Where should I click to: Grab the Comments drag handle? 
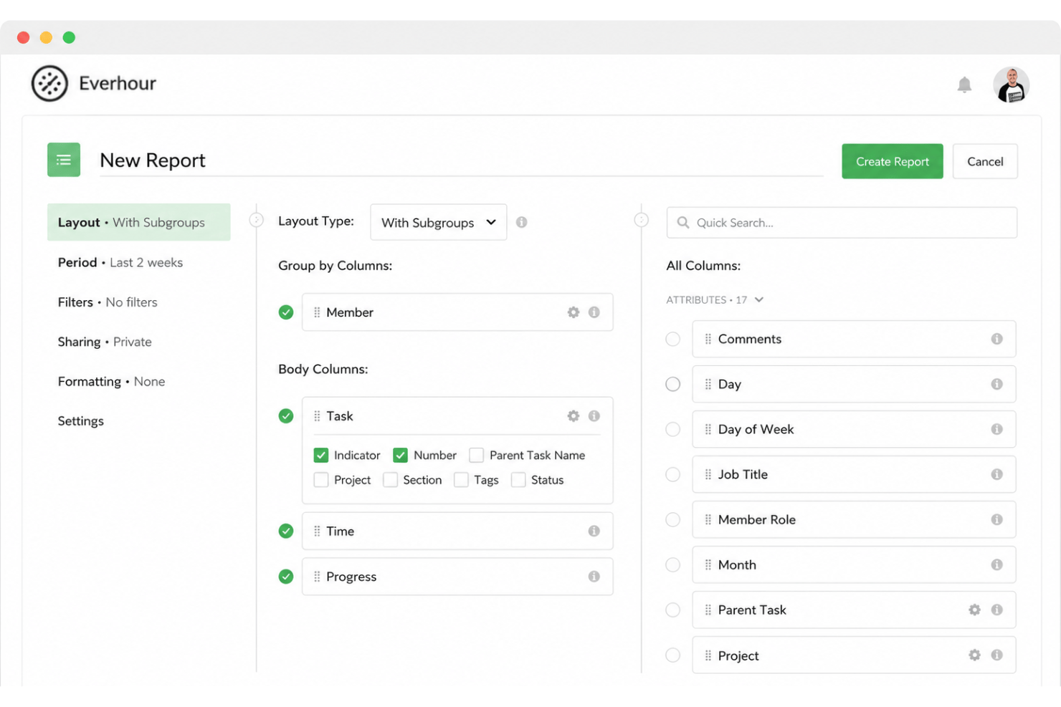click(708, 339)
